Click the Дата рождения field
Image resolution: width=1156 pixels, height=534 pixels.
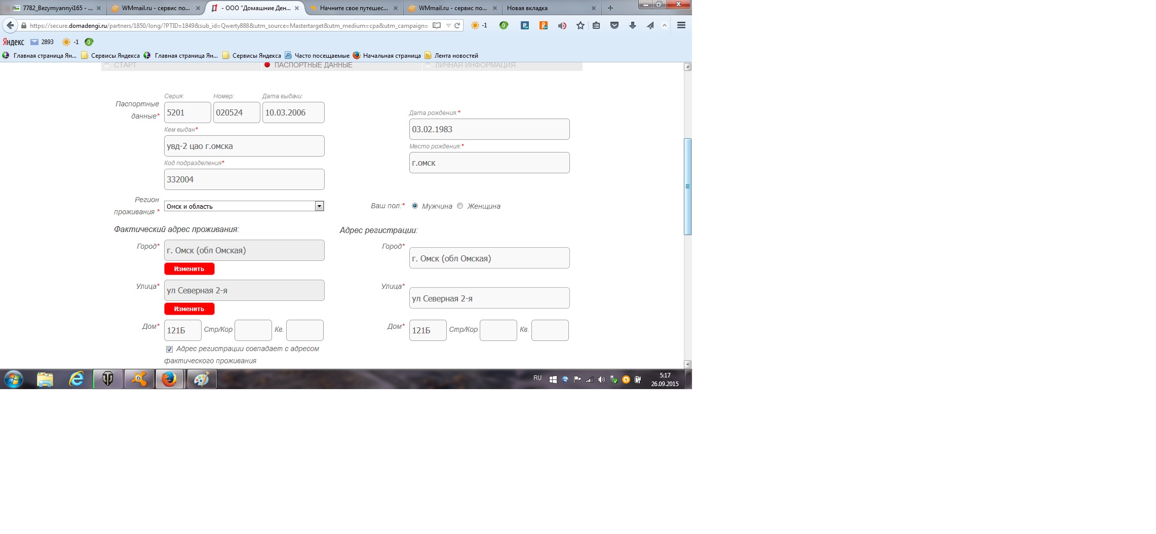pyautogui.click(x=489, y=129)
